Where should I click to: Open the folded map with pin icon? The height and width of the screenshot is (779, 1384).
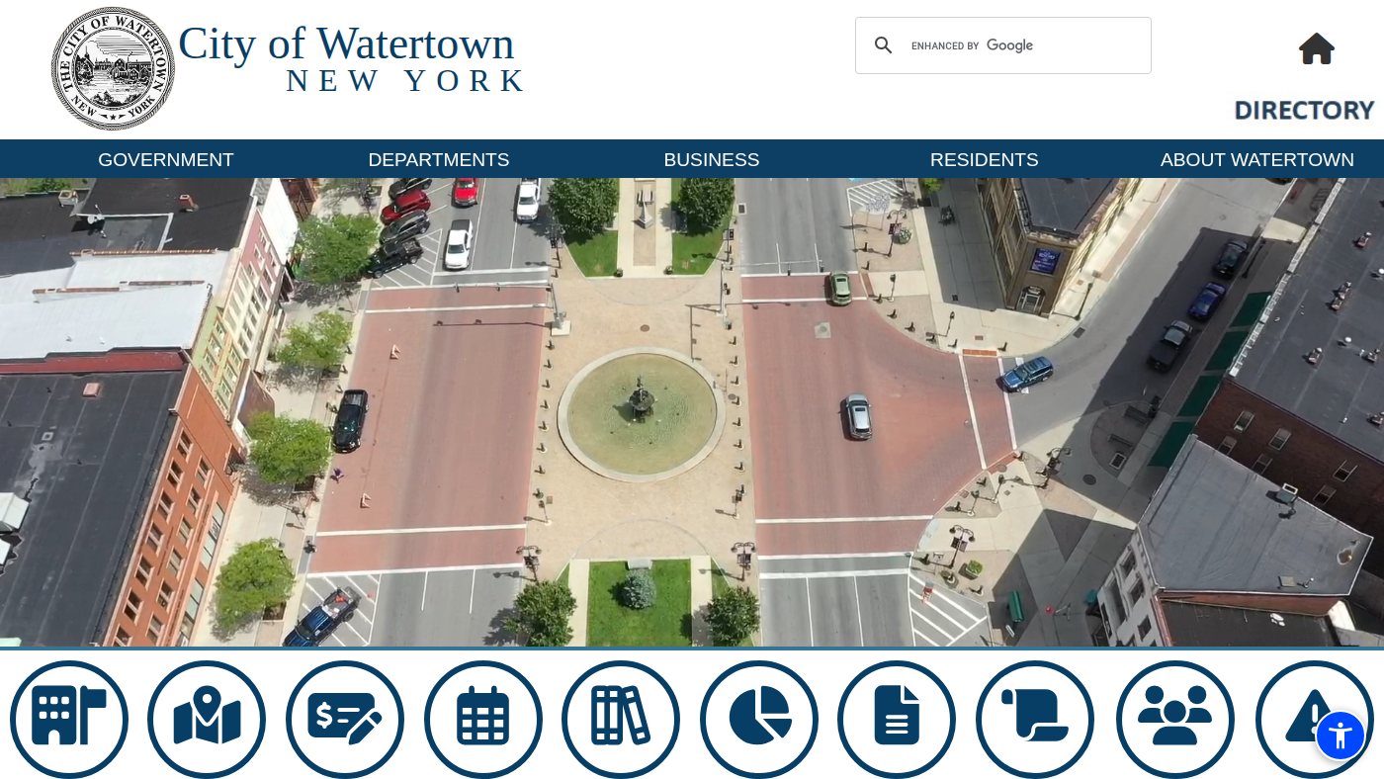(x=207, y=719)
